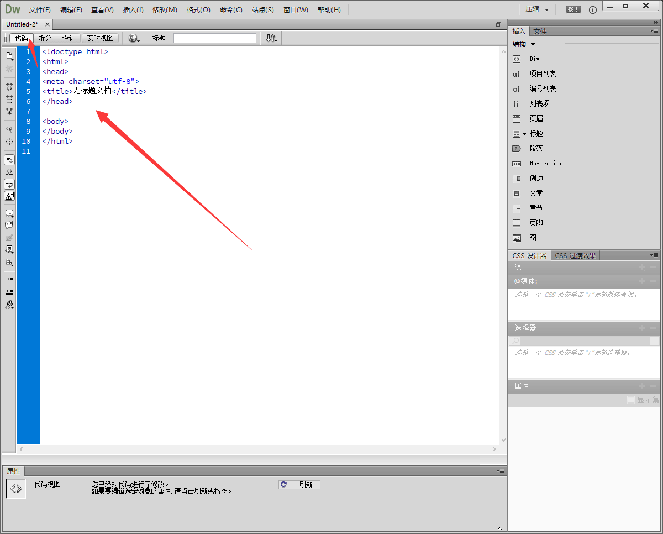The image size is (663, 534).
Task: Toggle line numbers in code view
Action: point(9,160)
